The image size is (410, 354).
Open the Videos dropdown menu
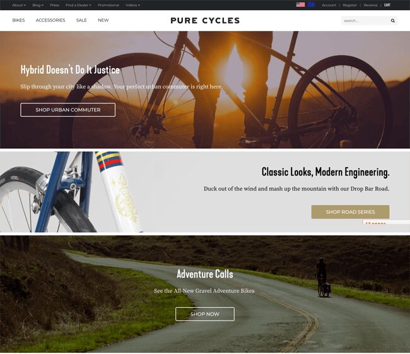(132, 5)
